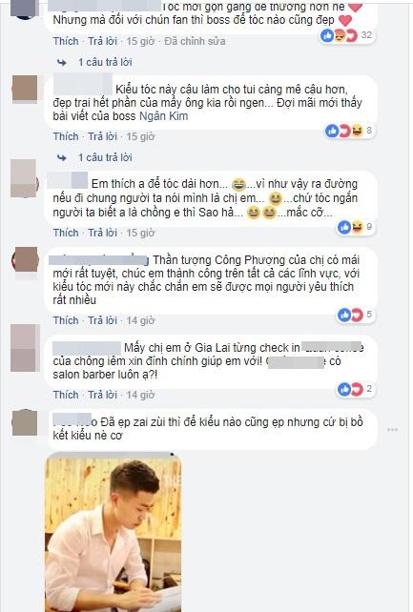Click the reply arrow below the first comment
The image size is (413, 612).
(62, 62)
